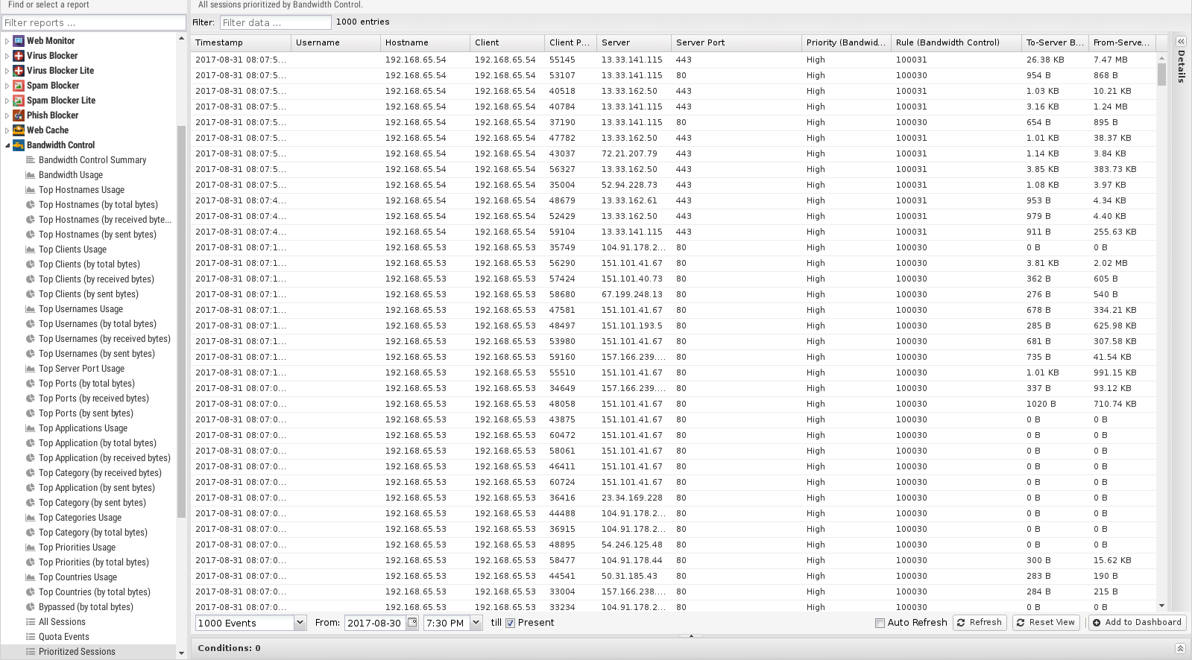This screenshot has height=660, width=1192.
Task: Click the Refresh button
Action: point(980,623)
